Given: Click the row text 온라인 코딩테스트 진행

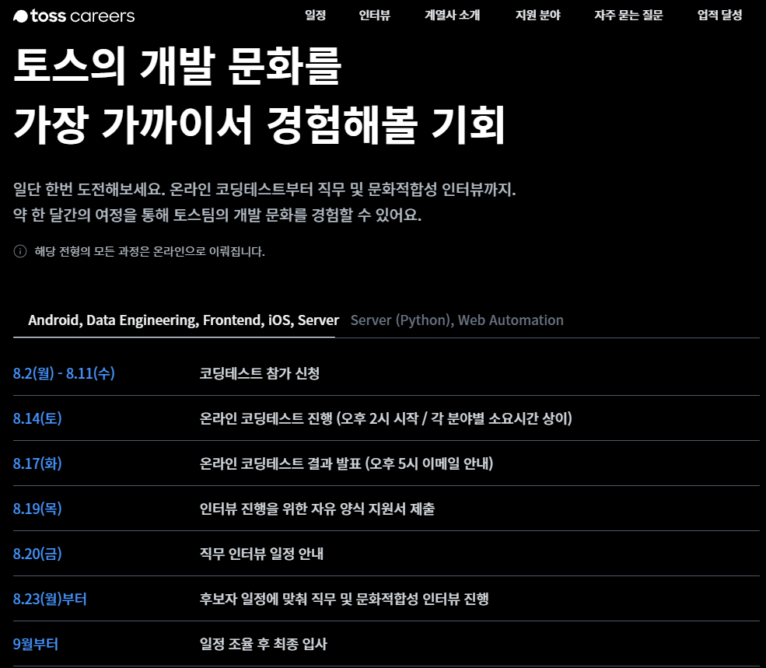Looking at the screenshot, I should click(x=266, y=418).
